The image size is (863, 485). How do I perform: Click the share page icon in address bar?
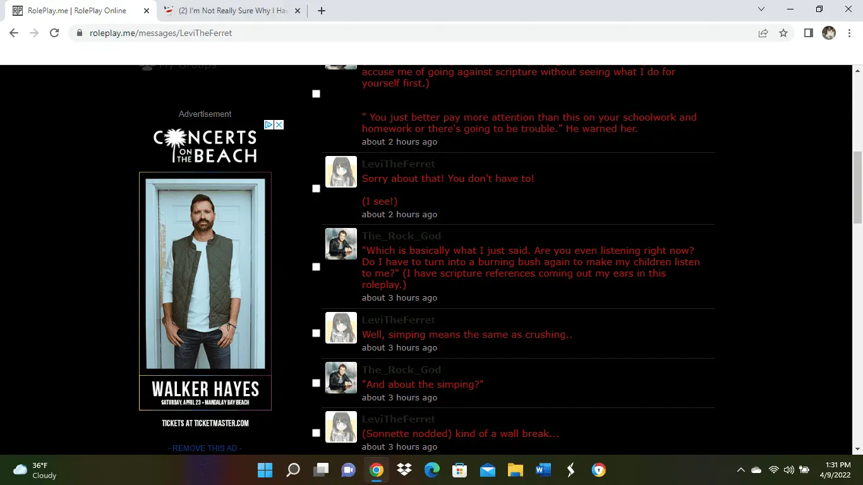click(x=763, y=33)
